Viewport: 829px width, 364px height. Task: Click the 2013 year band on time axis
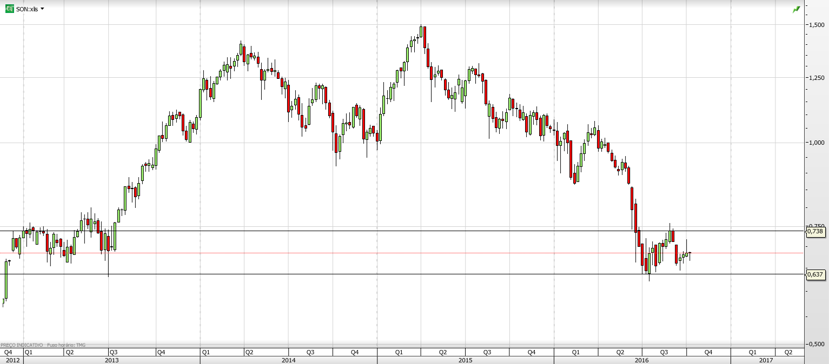pos(111,360)
